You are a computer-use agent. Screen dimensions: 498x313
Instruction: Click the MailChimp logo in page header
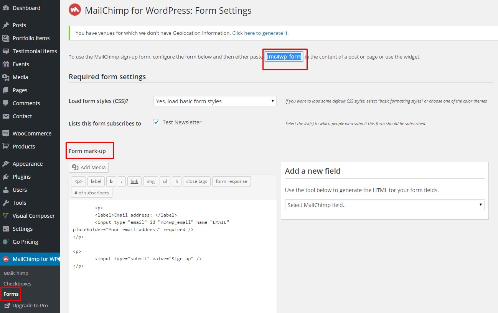75,10
